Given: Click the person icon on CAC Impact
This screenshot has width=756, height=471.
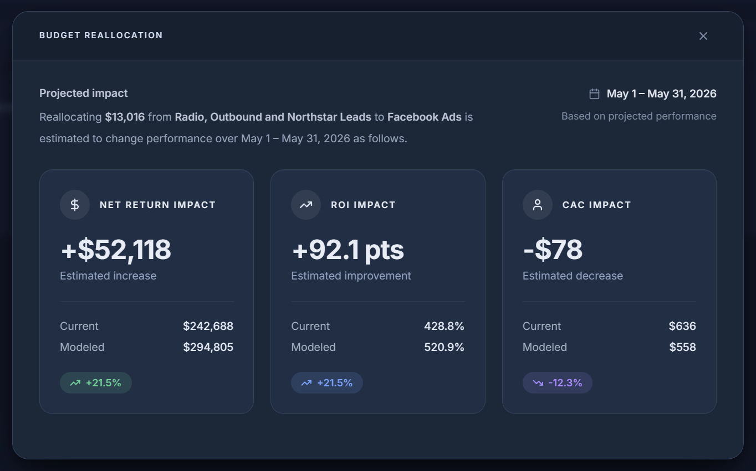Looking at the screenshot, I should coord(538,205).
